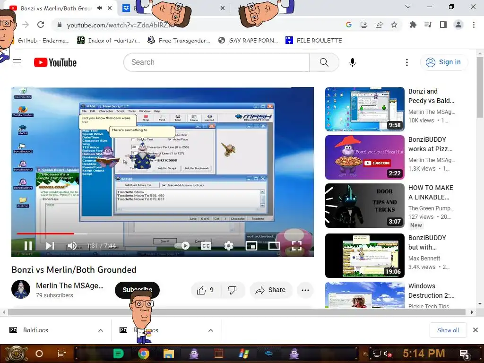Open the notification center icon
484x363 pixels.
pyautogui.click(x=465, y=354)
